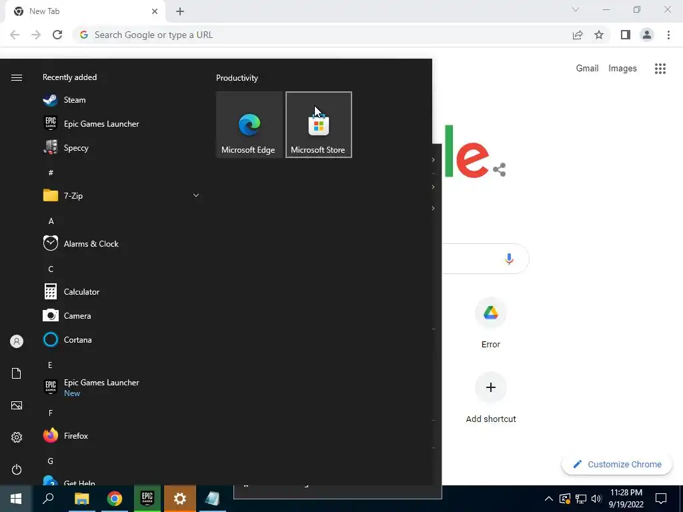Open network tray icon

(581, 499)
